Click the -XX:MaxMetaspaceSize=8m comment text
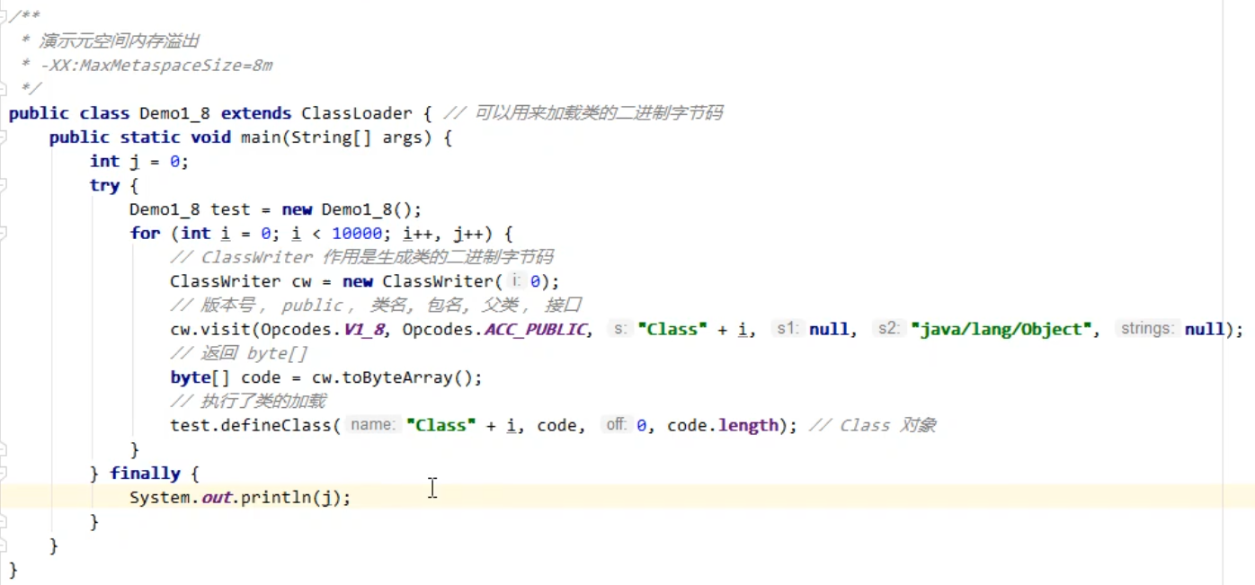Image resolution: width=1255 pixels, height=585 pixels. click(156, 66)
